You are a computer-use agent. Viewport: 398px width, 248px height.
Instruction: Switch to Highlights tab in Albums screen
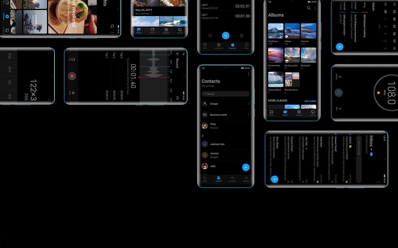[x=299, y=113]
